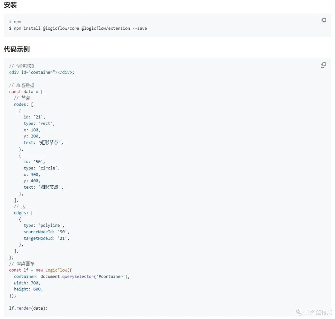The height and width of the screenshot is (319, 335).
Task: Click the 'width: 700,' line
Action: pos(27,283)
